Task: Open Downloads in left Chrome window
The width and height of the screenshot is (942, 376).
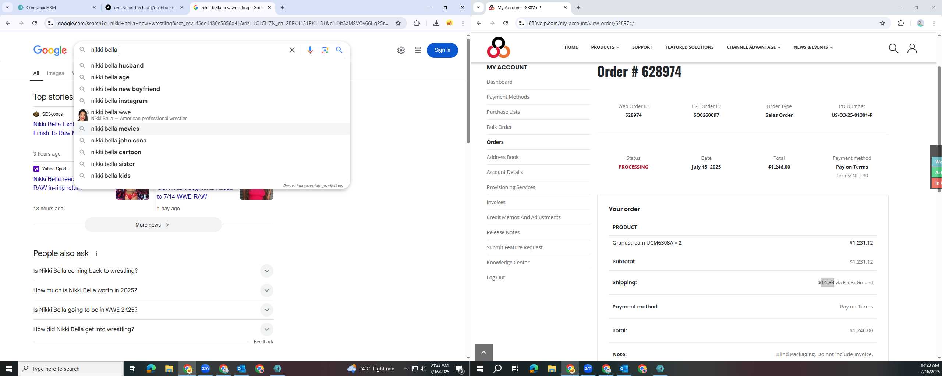Action: (436, 23)
